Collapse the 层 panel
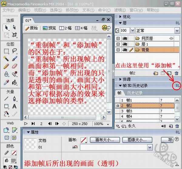 pyautogui.click(x=120, y=23)
